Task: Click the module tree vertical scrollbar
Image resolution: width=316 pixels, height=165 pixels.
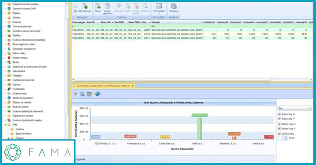Action: (x=67, y=67)
